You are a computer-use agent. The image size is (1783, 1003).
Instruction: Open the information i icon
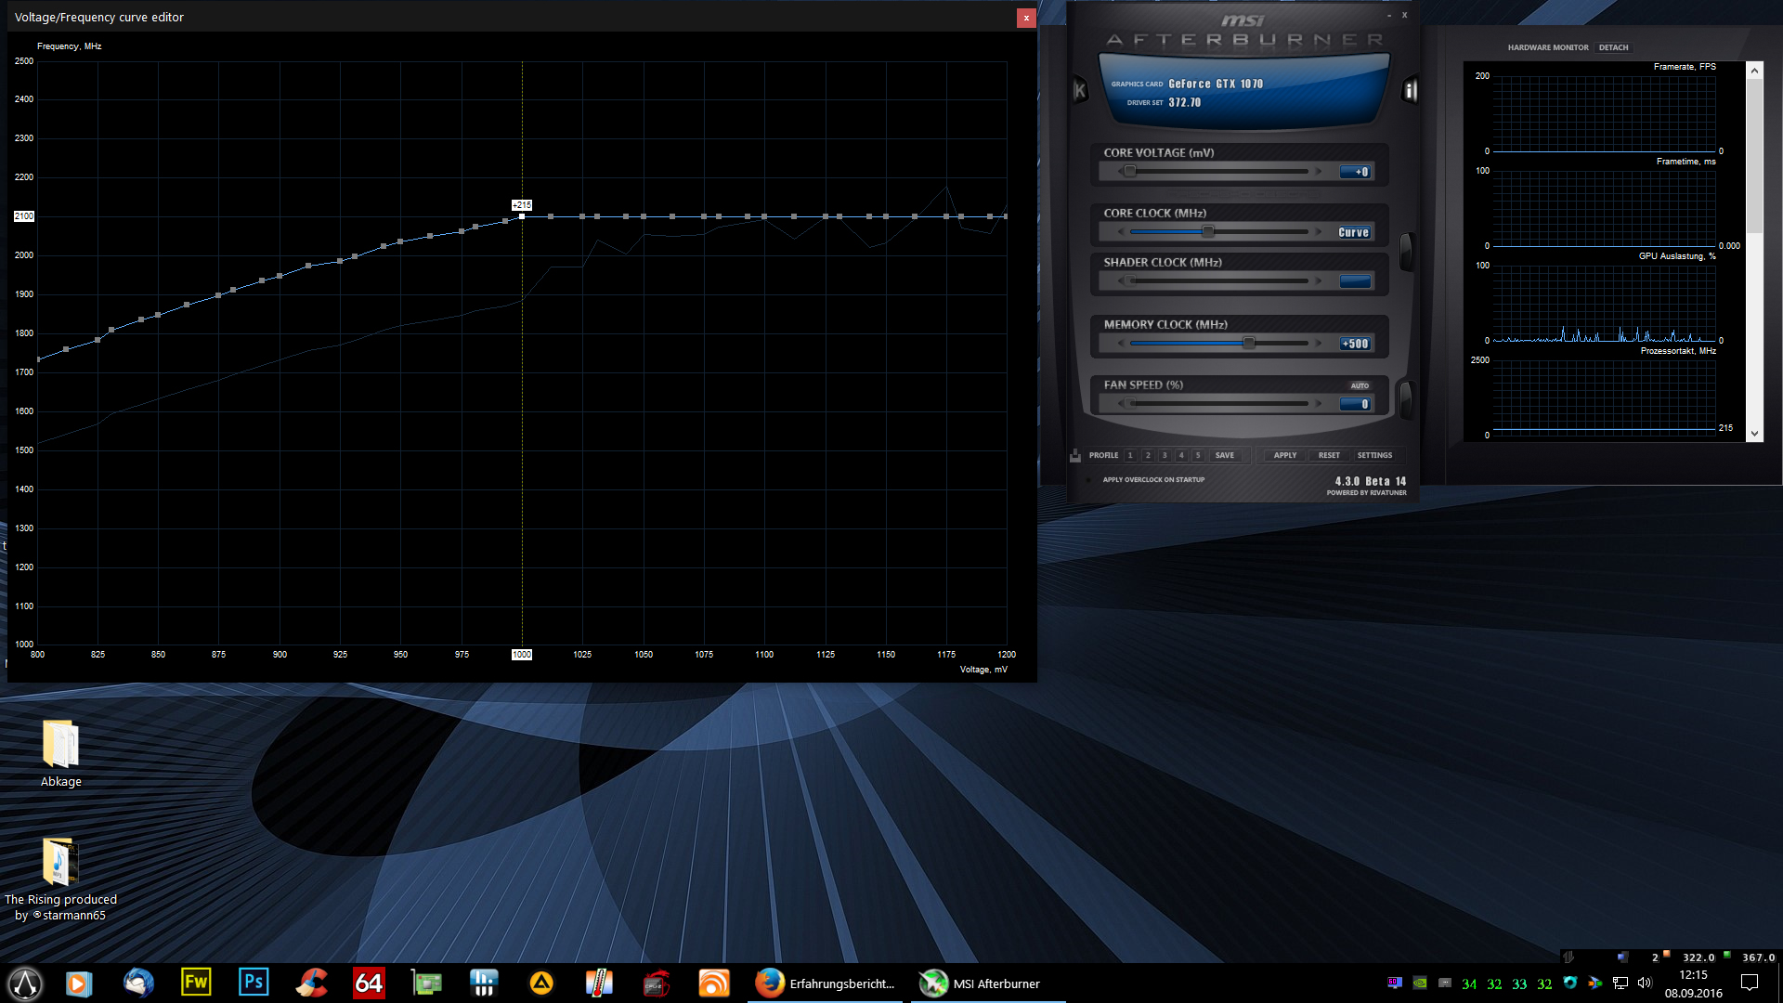(x=1410, y=90)
